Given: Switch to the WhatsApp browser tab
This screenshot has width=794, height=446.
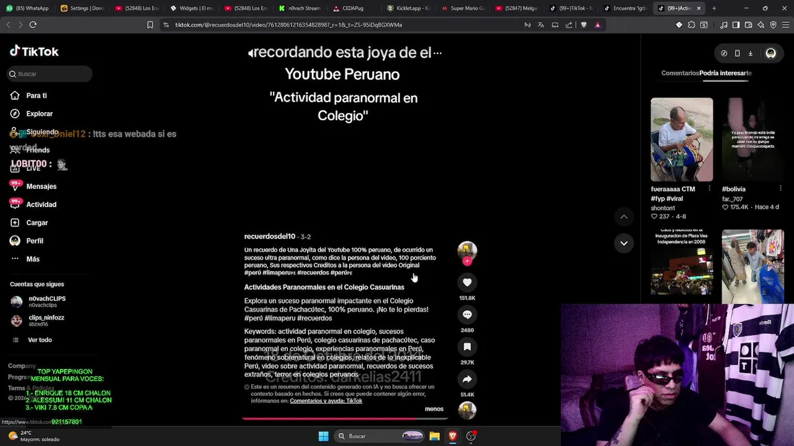Looking at the screenshot, I should [x=28, y=8].
